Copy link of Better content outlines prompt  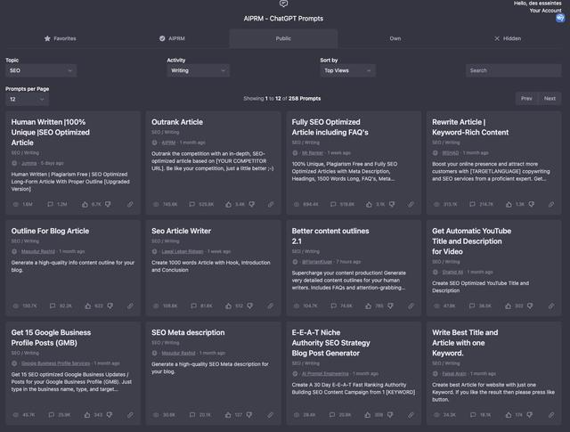coord(411,306)
